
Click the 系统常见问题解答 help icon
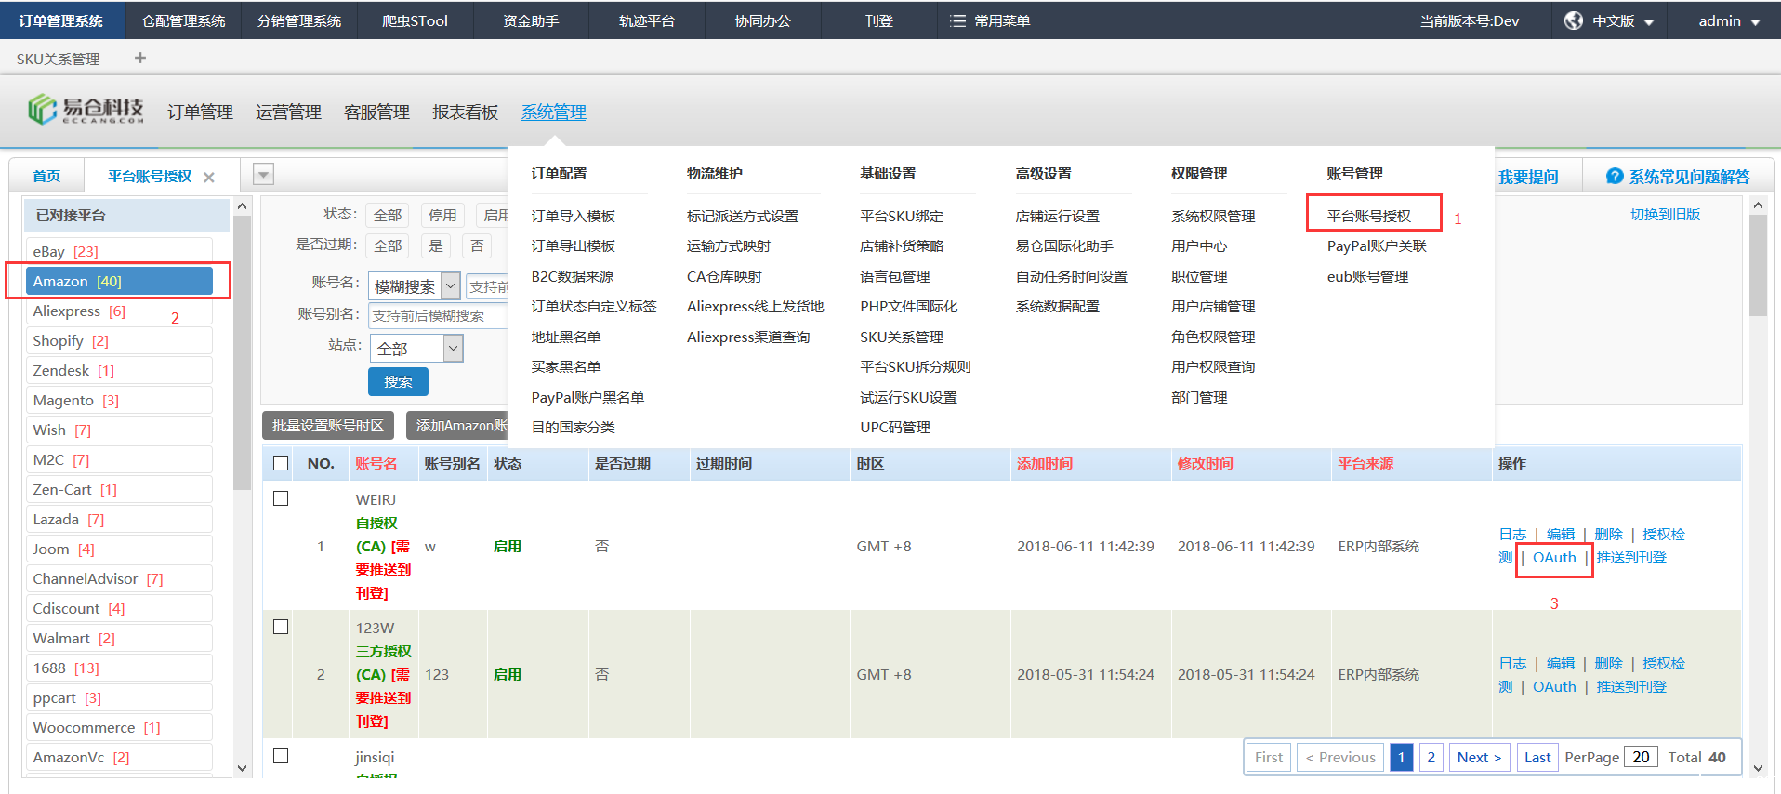click(1615, 177)
